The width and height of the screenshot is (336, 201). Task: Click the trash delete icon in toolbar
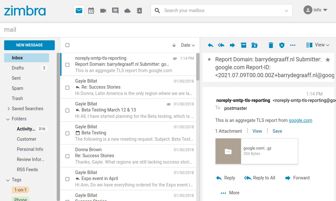271,45
